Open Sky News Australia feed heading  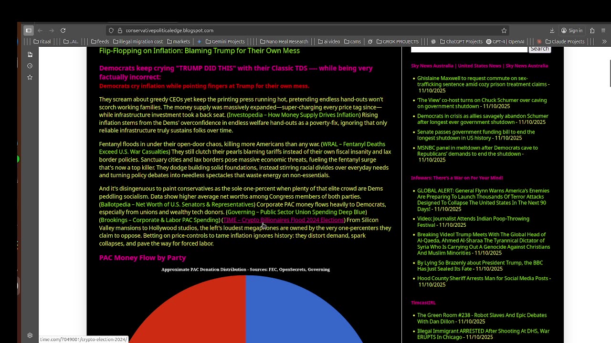point(479,66)
